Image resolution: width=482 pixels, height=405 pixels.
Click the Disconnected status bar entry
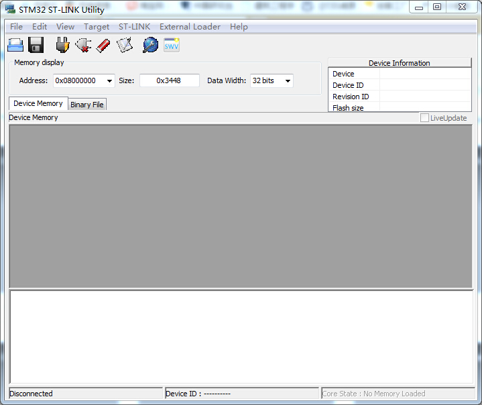(x=86, y=394)
